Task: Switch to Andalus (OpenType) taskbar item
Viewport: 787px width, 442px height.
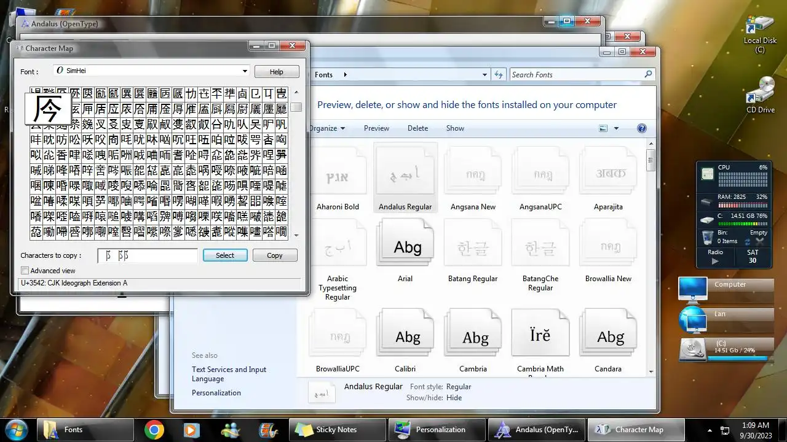Action: tap(537, 430)
